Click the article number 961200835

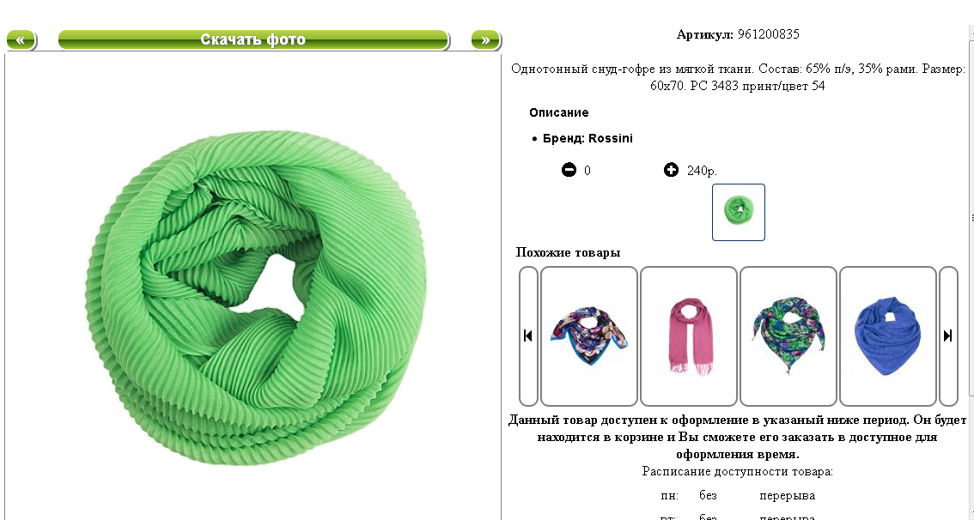tap(769, 34)
